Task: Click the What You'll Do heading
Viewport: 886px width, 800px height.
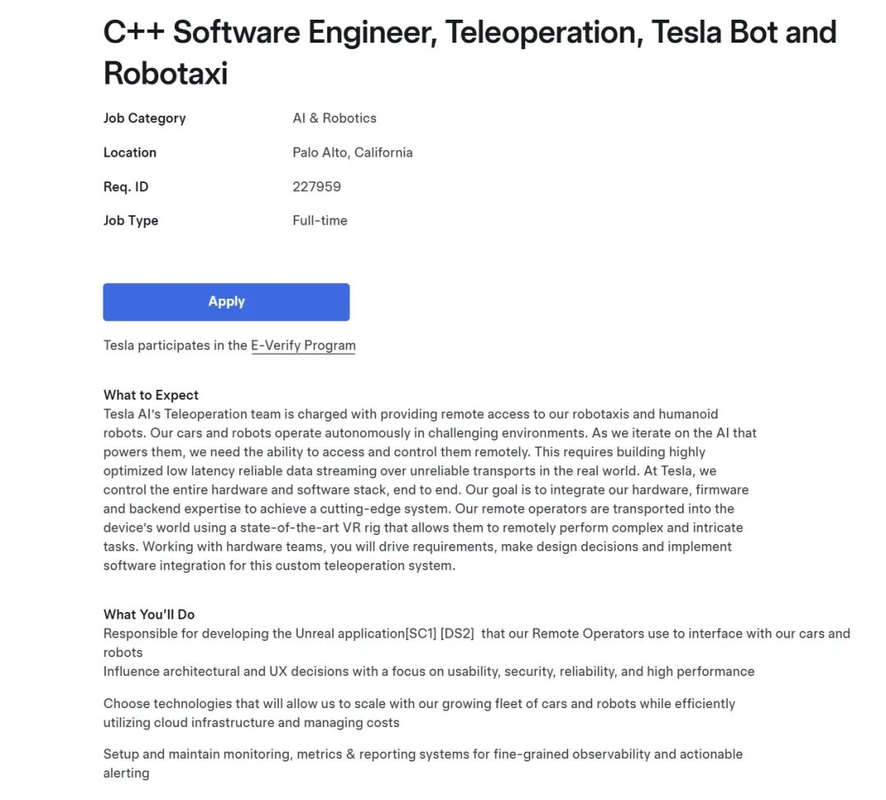Action: tap(149, 614)
